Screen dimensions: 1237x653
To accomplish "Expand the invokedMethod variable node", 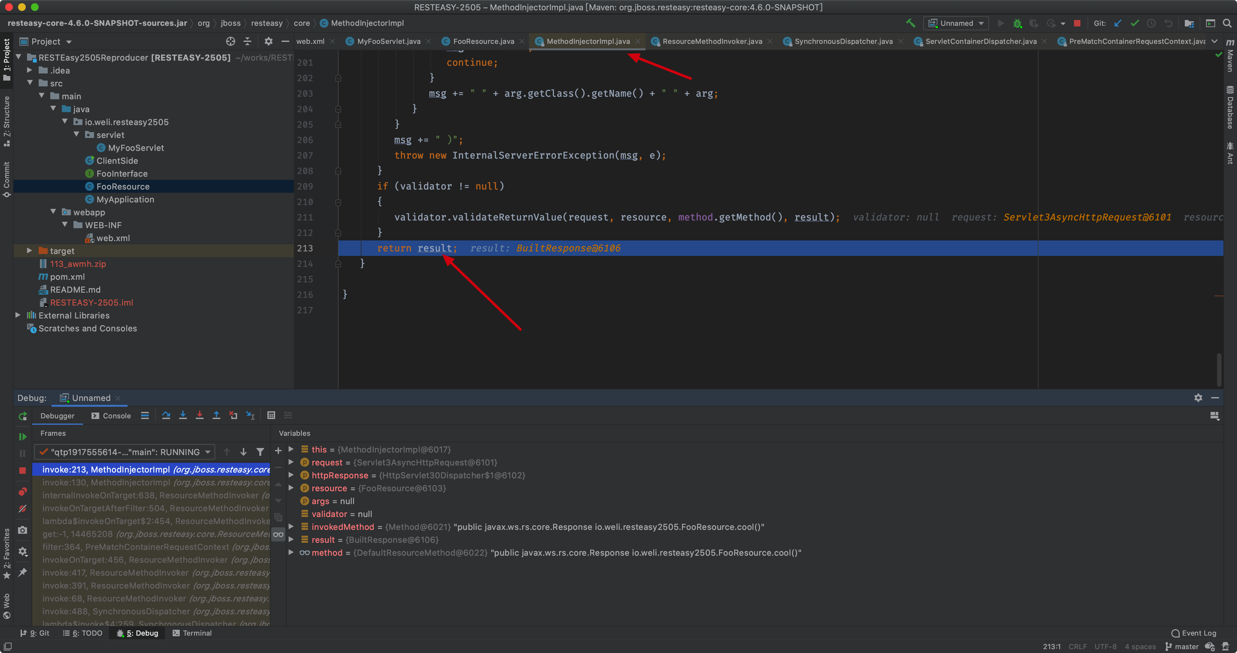I will pos(291,527).
